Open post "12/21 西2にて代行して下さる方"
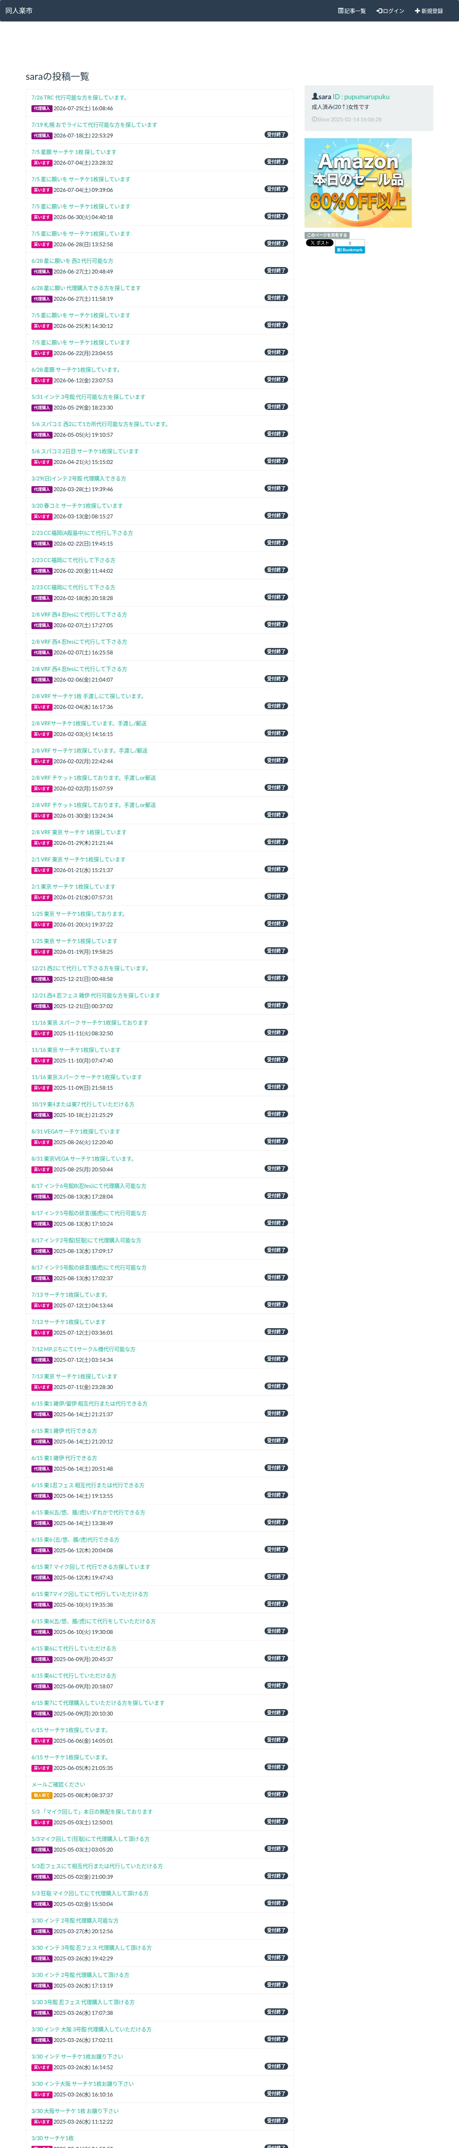 click(x=91, y=968)
